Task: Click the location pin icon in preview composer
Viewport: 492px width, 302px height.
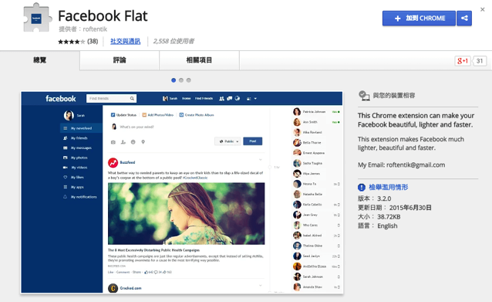Action: click(x=143, y=142)
